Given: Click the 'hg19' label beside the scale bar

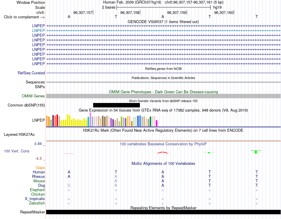Looking at the screenshot, I should (x=217, y=7).
